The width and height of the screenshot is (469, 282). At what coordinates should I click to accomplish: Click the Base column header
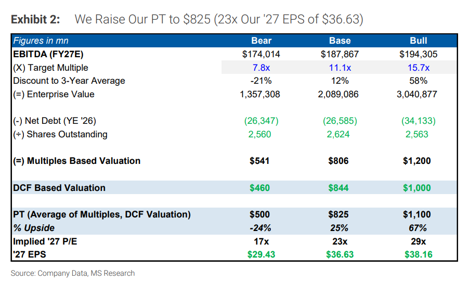(340, 41)
